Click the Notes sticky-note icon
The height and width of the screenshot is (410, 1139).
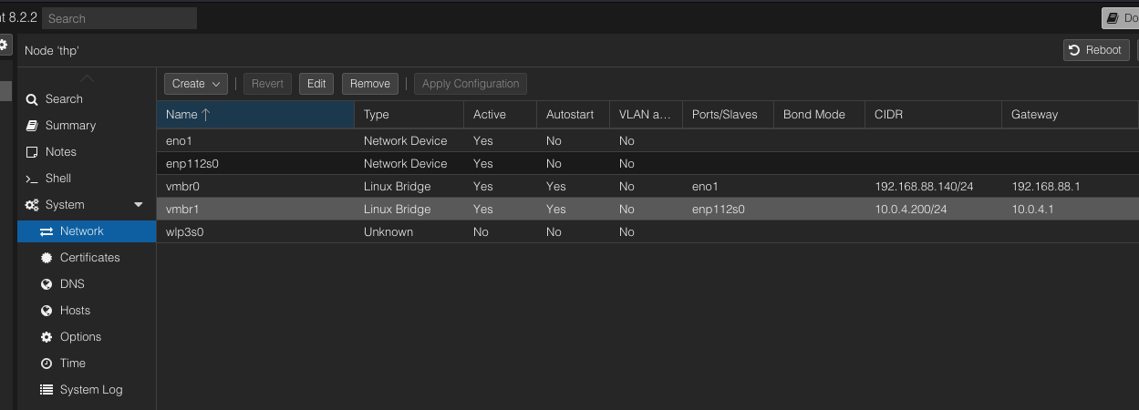(x=32, y=152)
